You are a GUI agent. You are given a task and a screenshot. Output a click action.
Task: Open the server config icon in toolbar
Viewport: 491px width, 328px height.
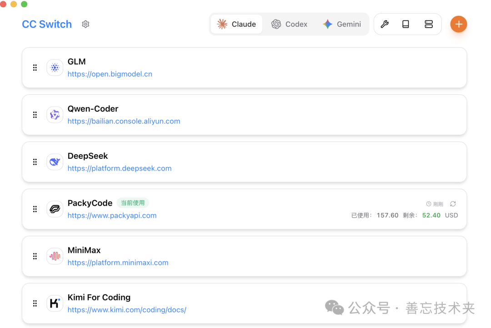(x=429, y=24)
